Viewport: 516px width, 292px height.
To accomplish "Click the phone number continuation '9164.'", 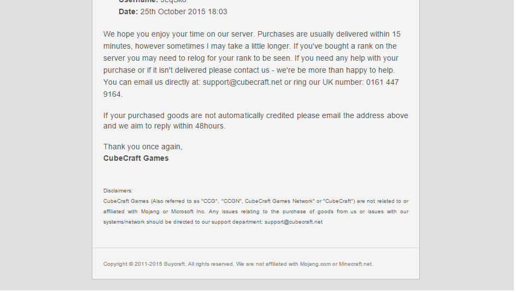I will click(x=113, y=95).
